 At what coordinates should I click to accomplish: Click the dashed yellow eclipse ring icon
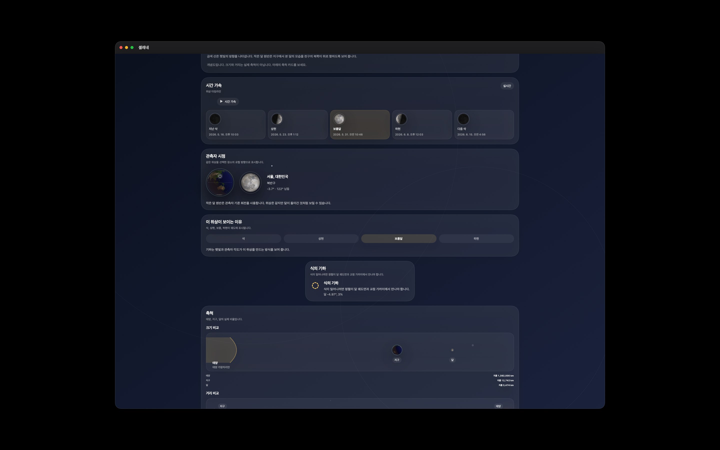315,285
